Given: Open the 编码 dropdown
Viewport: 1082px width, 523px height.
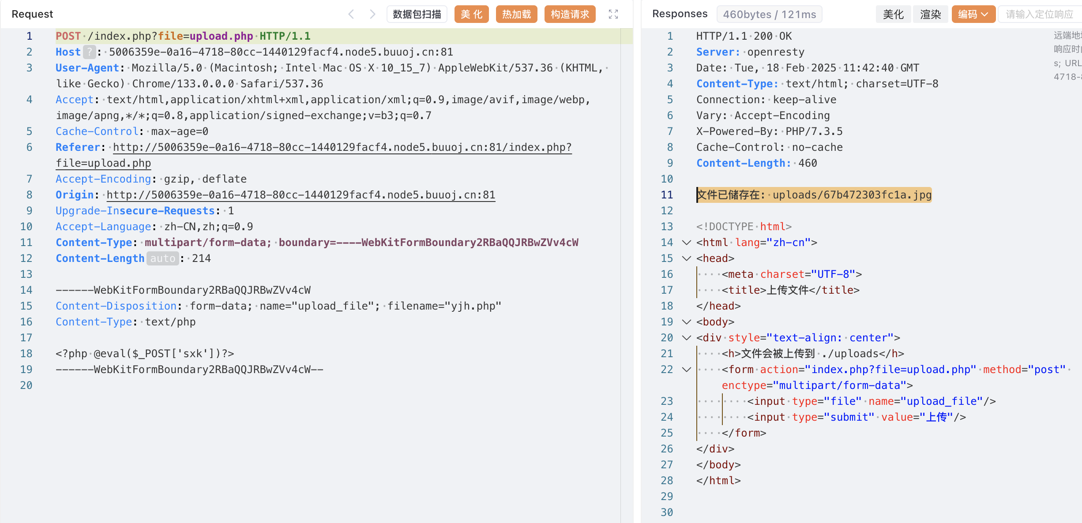Looking at the screenshot, I should pyautogui.click(x=973, y=14).
